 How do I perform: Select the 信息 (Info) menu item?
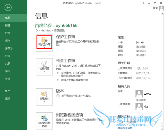(x=13, y=18)
